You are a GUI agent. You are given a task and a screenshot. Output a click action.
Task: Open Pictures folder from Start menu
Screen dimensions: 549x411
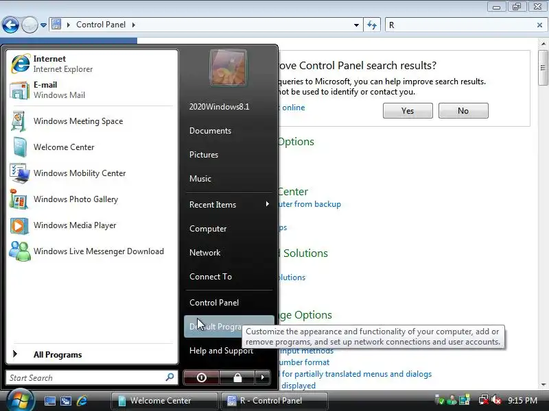point(229,155)
